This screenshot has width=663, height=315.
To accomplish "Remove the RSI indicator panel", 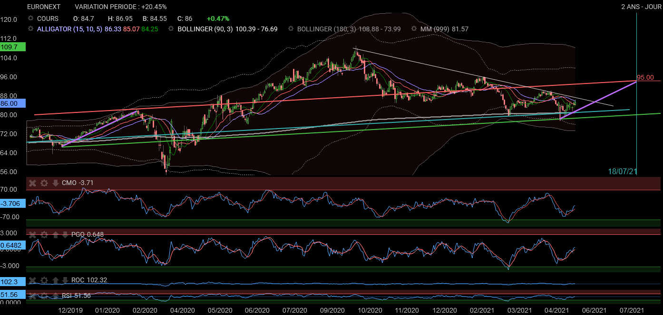I will click(x=33, y=296).
